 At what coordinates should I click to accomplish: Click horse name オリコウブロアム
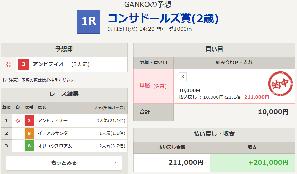click(55, 146)
